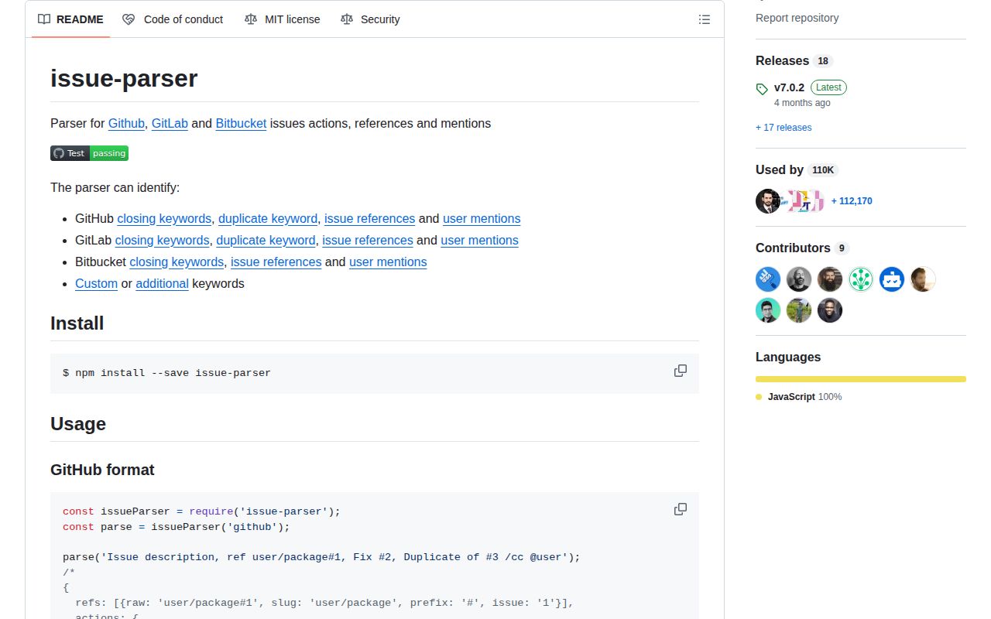991x619 pixels.
Task: Click Report repository link
Action: [797, 18]
